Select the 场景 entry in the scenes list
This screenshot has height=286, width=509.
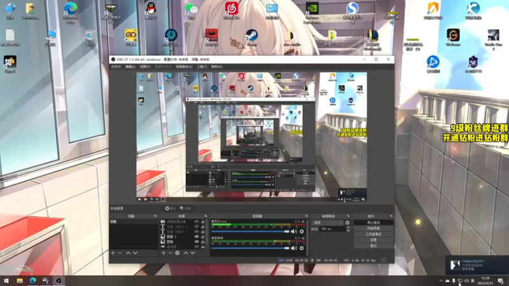(x=134, y=222)
